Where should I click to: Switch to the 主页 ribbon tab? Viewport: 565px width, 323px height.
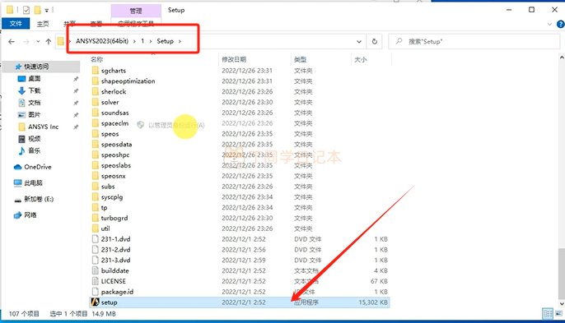[43, 24]
